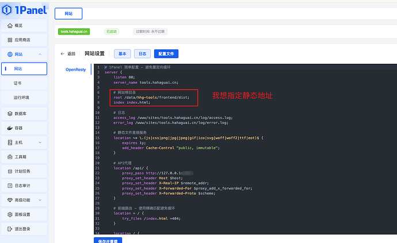This screenshot has width=397, height=243.
Task: Click the 保存并重载 save button
Action: pyautogui.click(x=108, y=240)
